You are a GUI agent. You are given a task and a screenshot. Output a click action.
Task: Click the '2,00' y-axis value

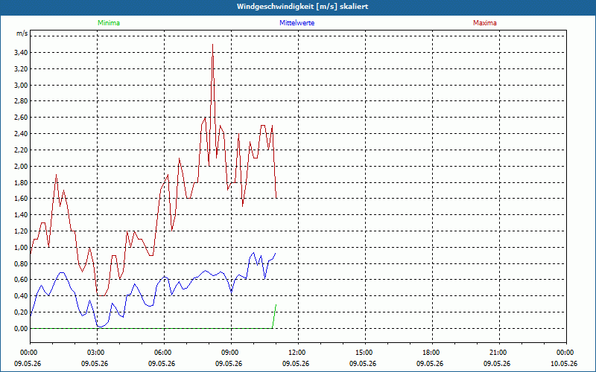[21, 166]
